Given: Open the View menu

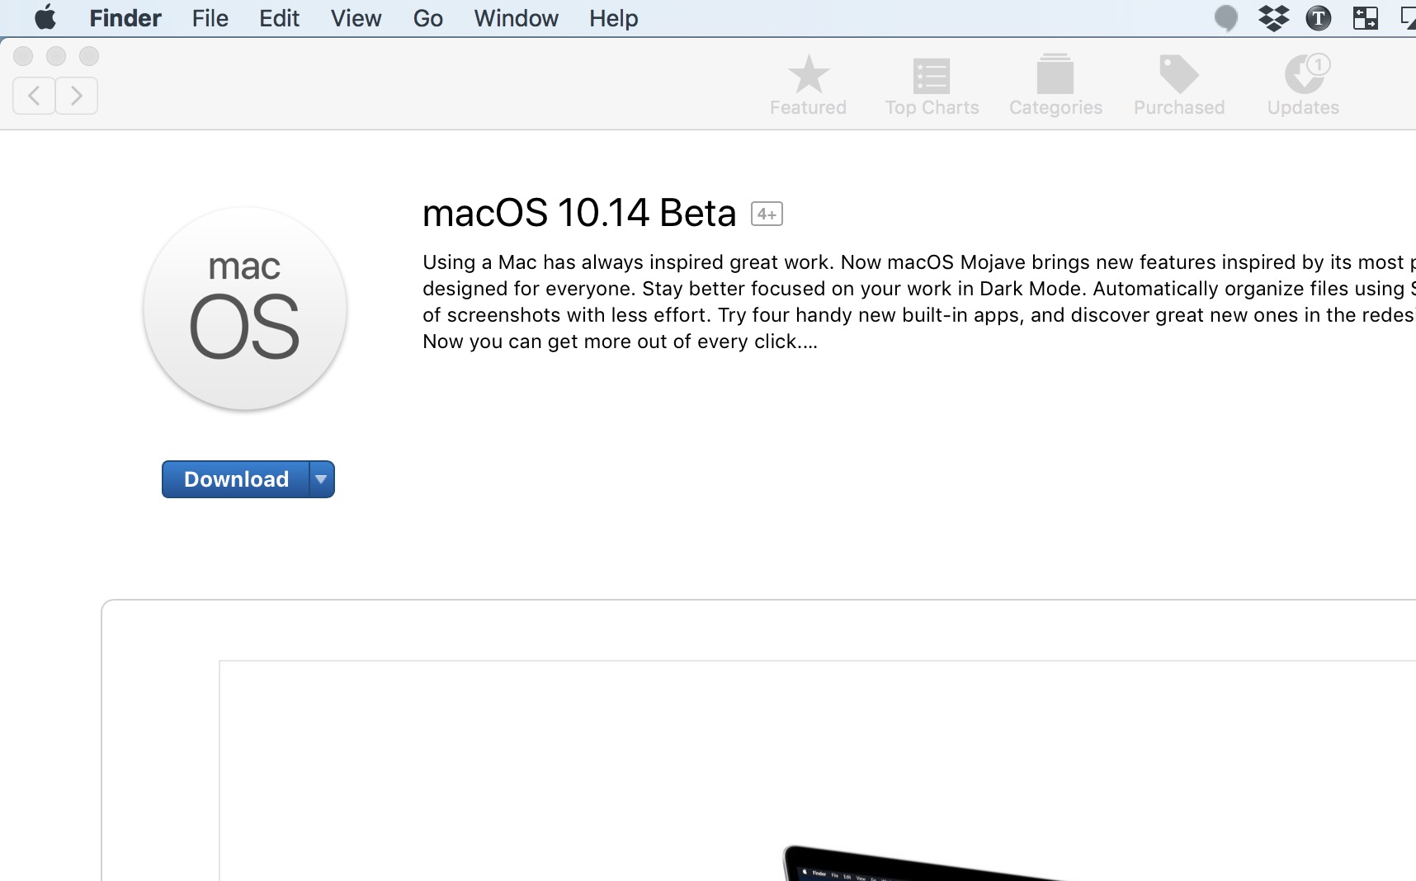Looking at the screenshot, I should click(356, 18).
